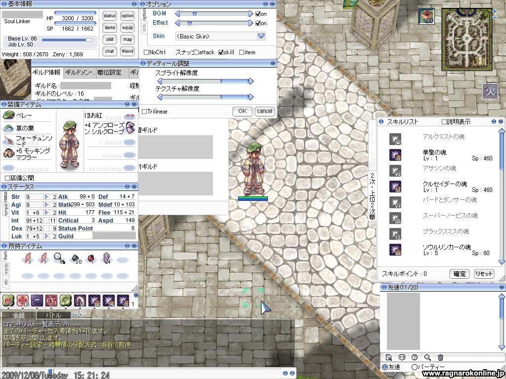This screenshot has height=379, width=506.
Task: Enable the Trilinear checkbox
Action: pyautogui.click(x=144, y=112)
